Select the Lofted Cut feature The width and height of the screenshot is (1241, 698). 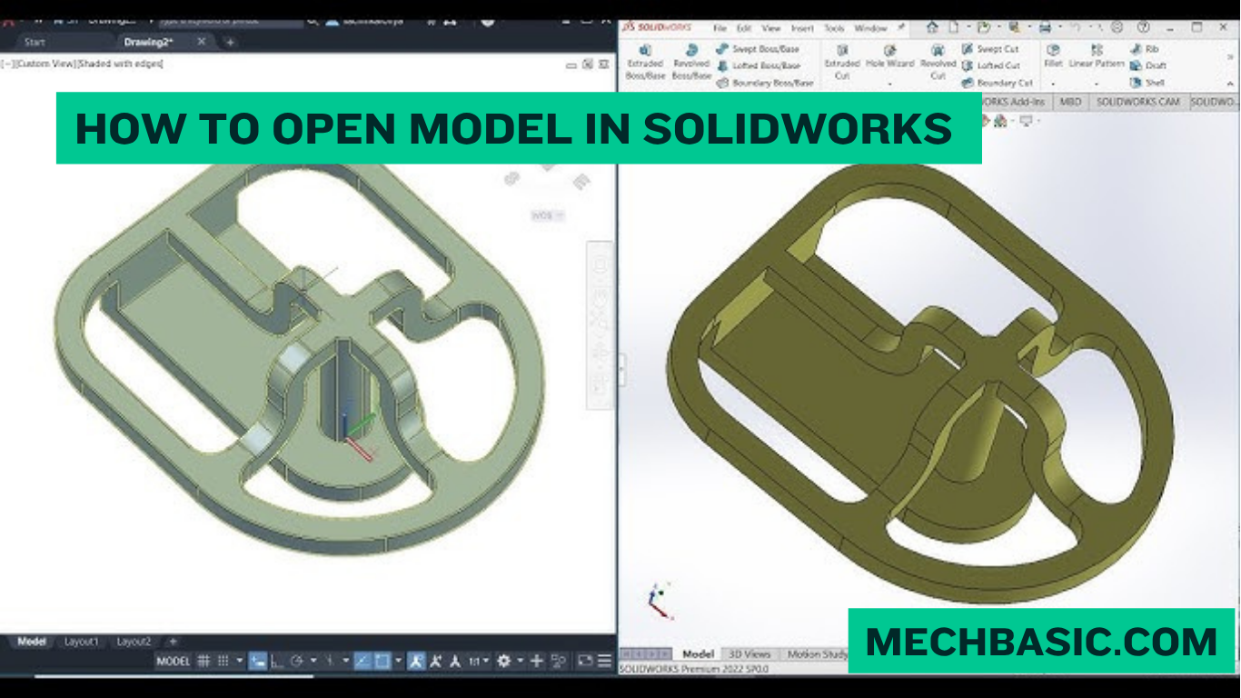(x=991, y=65)
